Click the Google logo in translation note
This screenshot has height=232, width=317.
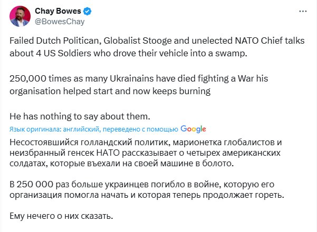point(193,129)
